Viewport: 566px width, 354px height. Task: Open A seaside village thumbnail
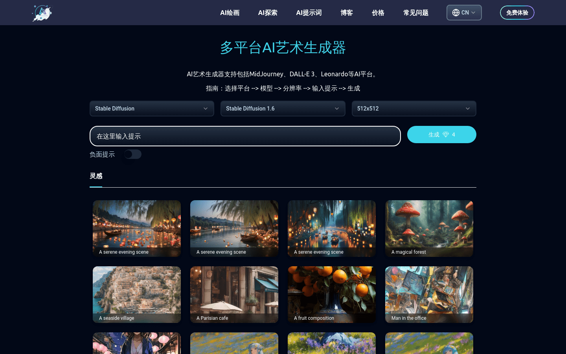click(x=137, y=295)
